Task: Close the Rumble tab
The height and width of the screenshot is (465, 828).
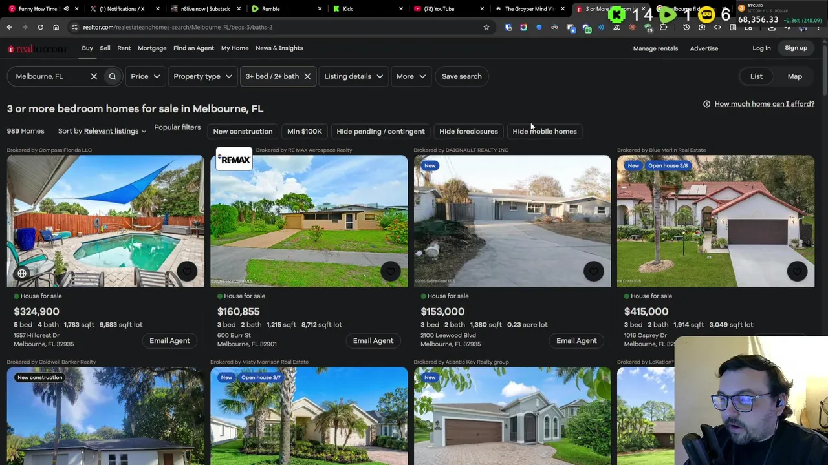Action: [x=320, y=9]
